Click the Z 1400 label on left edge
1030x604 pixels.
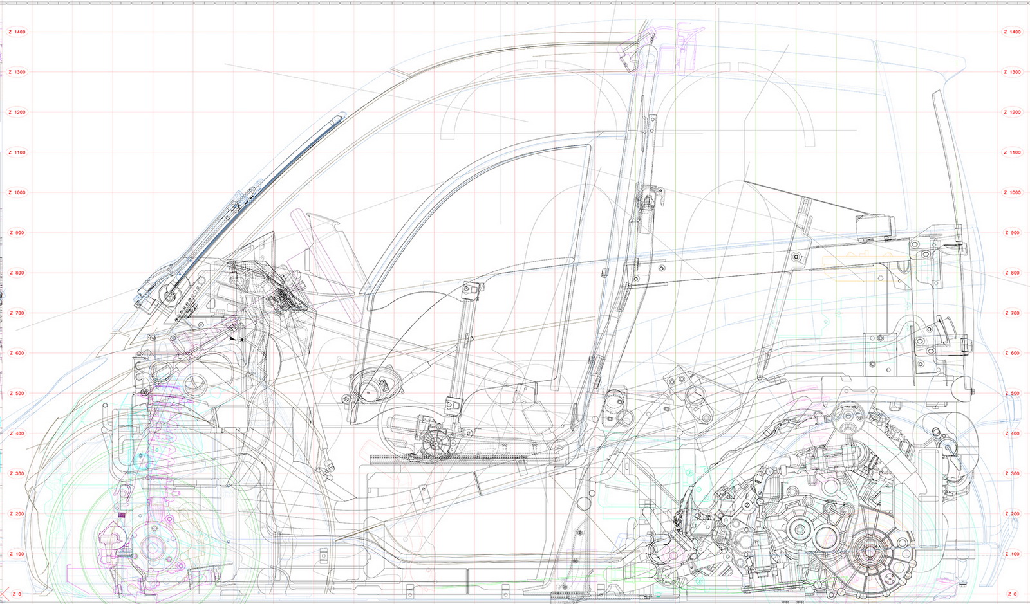pos(17,32)
